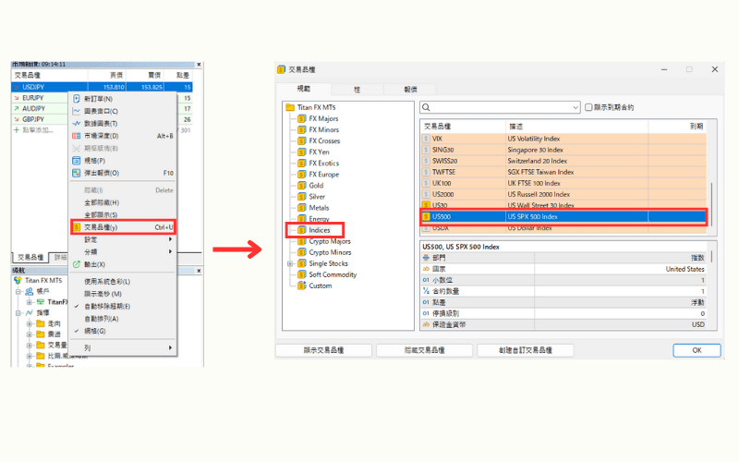Click the OK button
739x462 pixels.
point(697,350)
